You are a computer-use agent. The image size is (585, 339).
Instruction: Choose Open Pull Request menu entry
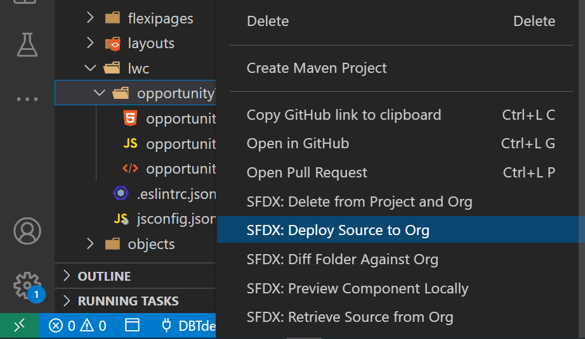tap(401, 172)
